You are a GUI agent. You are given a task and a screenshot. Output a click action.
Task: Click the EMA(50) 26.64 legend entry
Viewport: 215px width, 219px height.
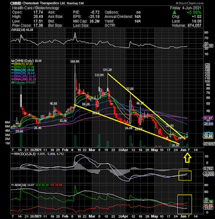click(x=22, y=73)
